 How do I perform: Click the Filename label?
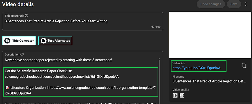pos(178,77)
